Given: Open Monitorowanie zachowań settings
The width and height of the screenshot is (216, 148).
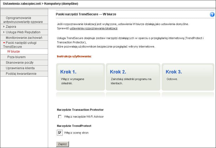Looking at the screenshot, I should (x=24, y=38).
